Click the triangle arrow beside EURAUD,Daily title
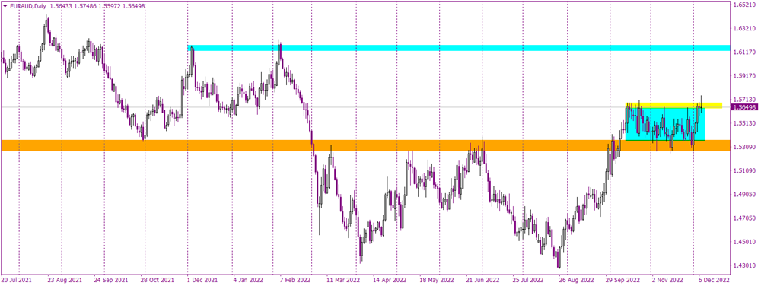The image size is (761, 286). (x=5, y=5)
